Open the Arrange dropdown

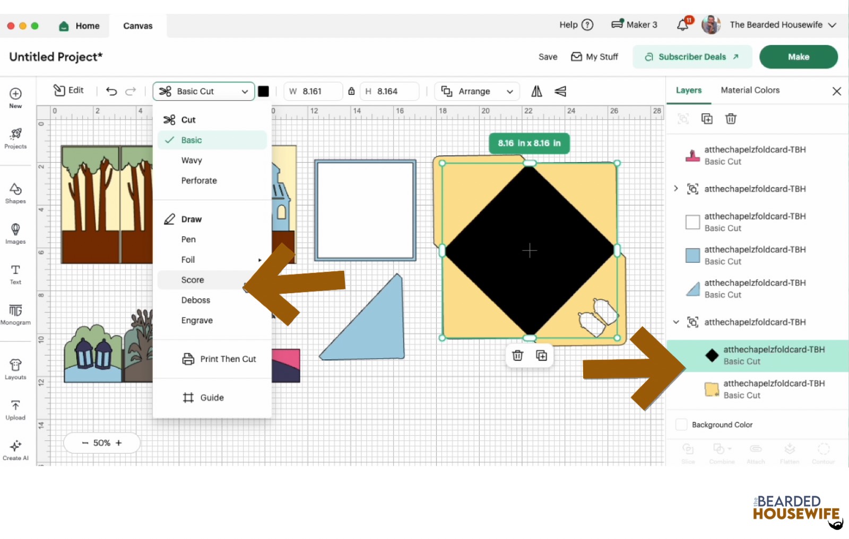(476, 91)
